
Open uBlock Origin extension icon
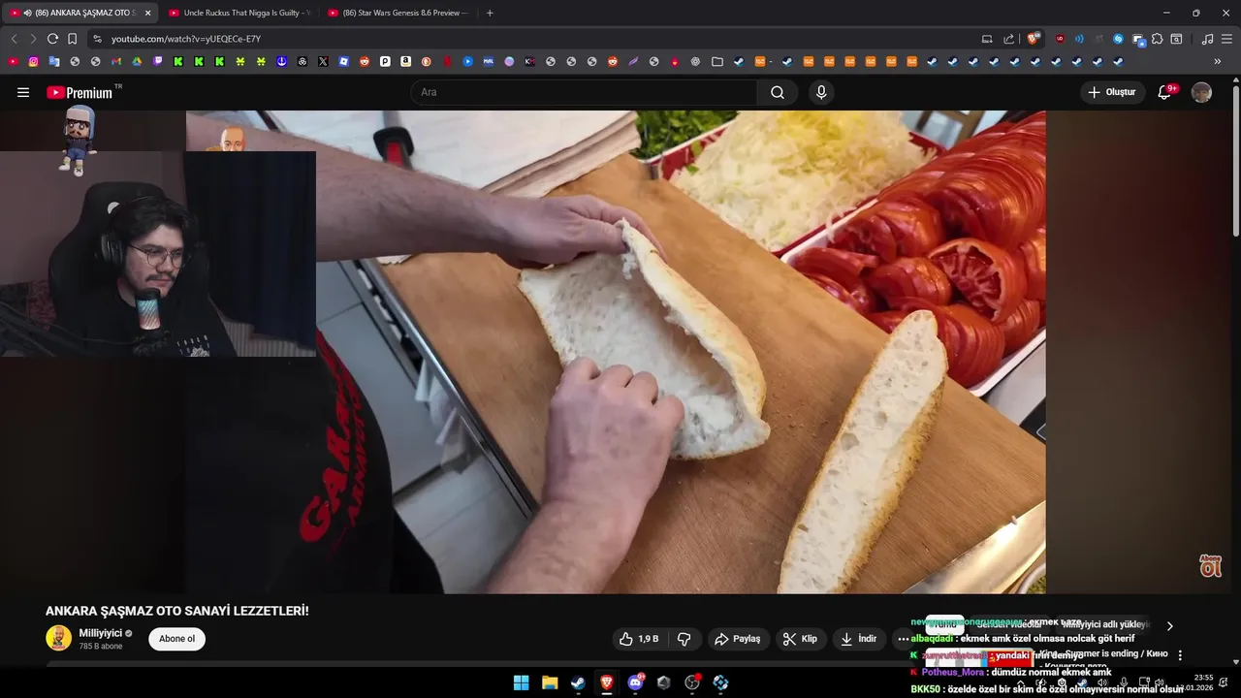click(x=1060, y=39)
